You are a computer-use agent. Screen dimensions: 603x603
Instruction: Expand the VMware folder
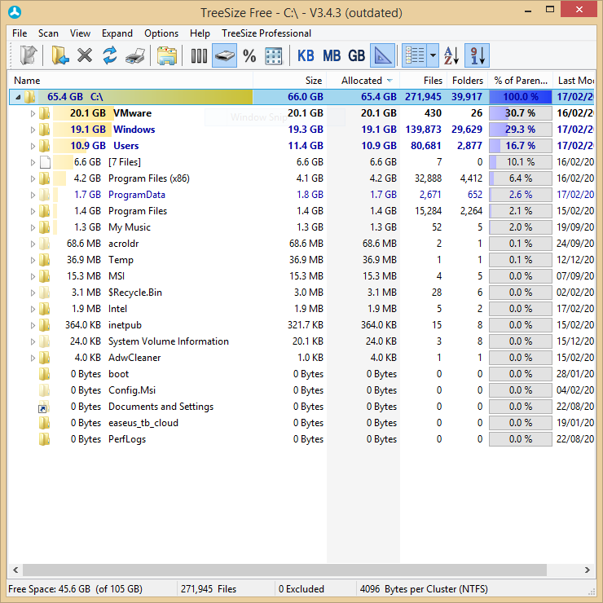[x=33, y=113]
